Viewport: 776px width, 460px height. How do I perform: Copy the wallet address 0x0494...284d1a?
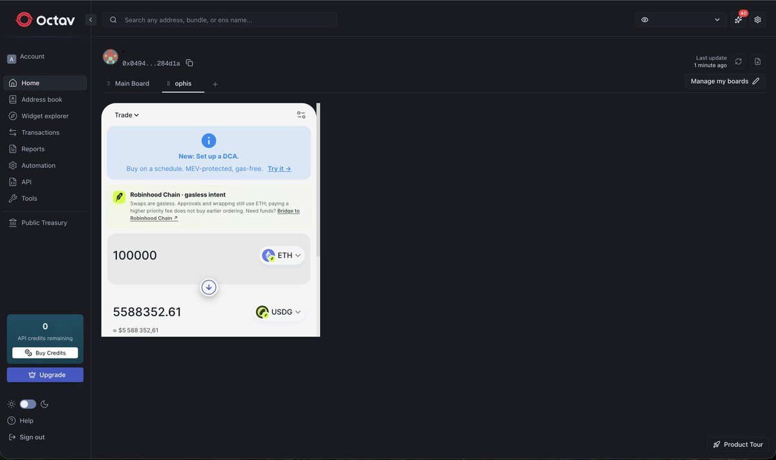189,63
